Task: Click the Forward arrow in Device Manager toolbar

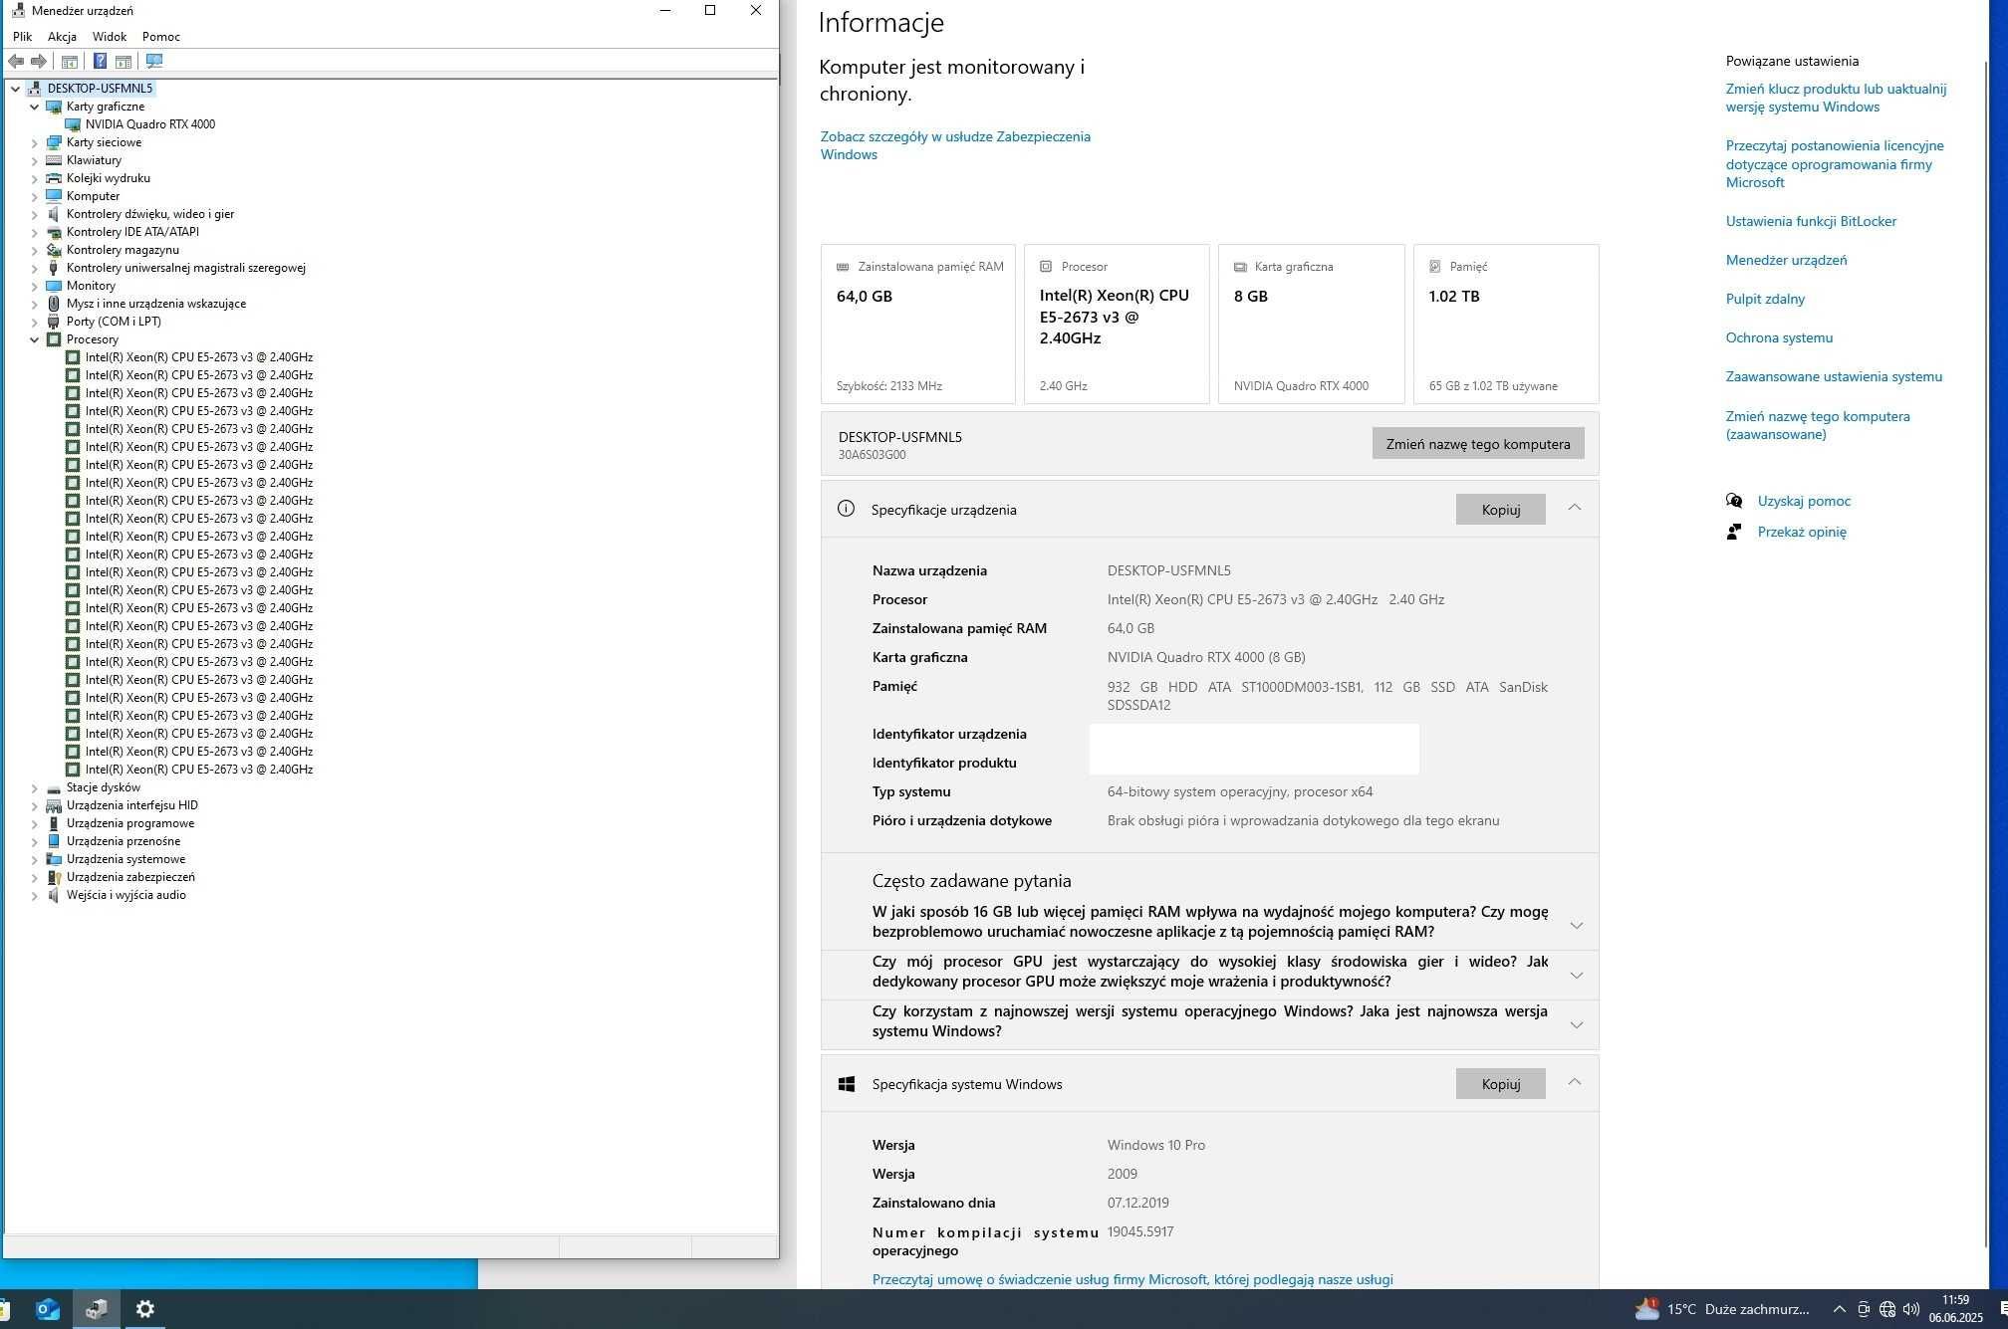Action: pyautogui.click(x=39, y=62)
